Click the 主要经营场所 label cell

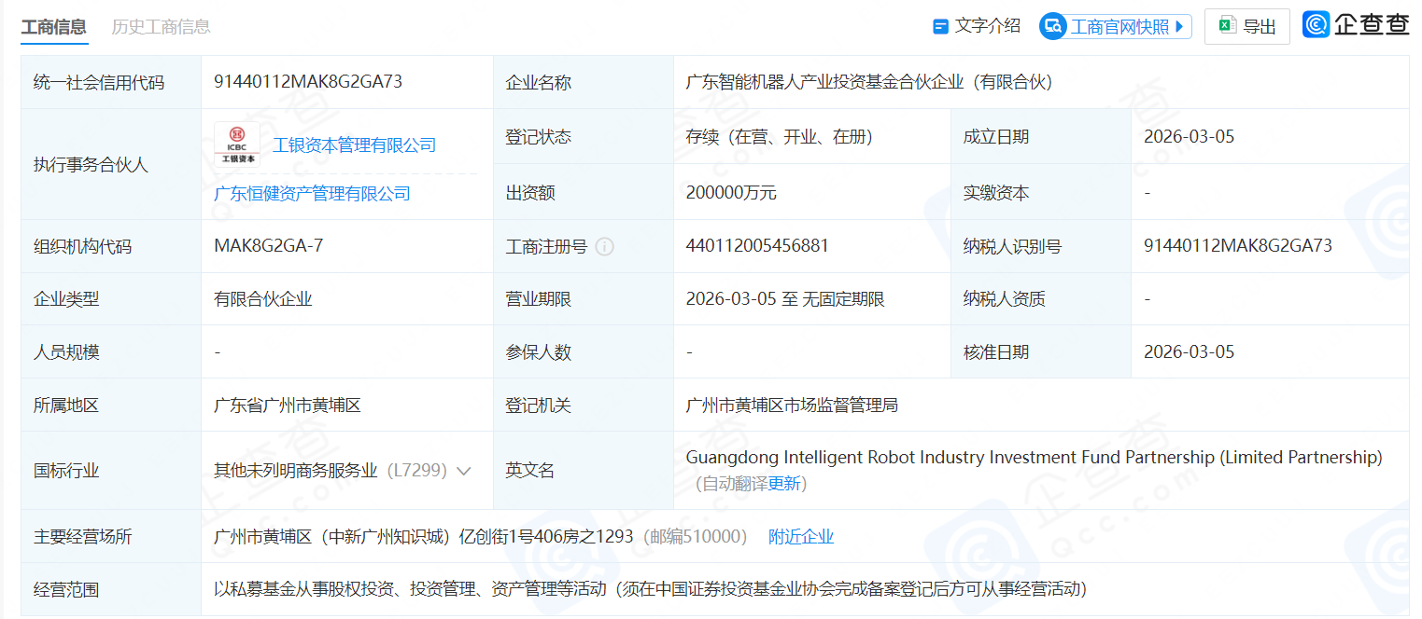click(111, 536)
